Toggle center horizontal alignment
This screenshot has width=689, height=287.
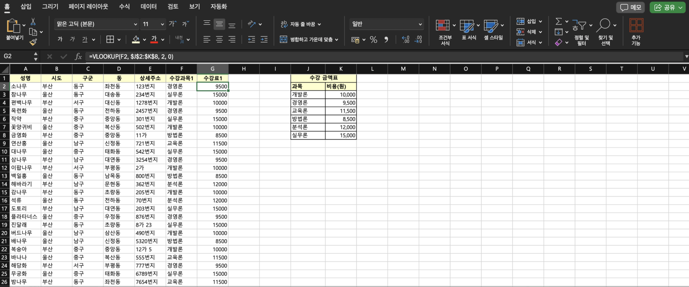tap(219, 40)
